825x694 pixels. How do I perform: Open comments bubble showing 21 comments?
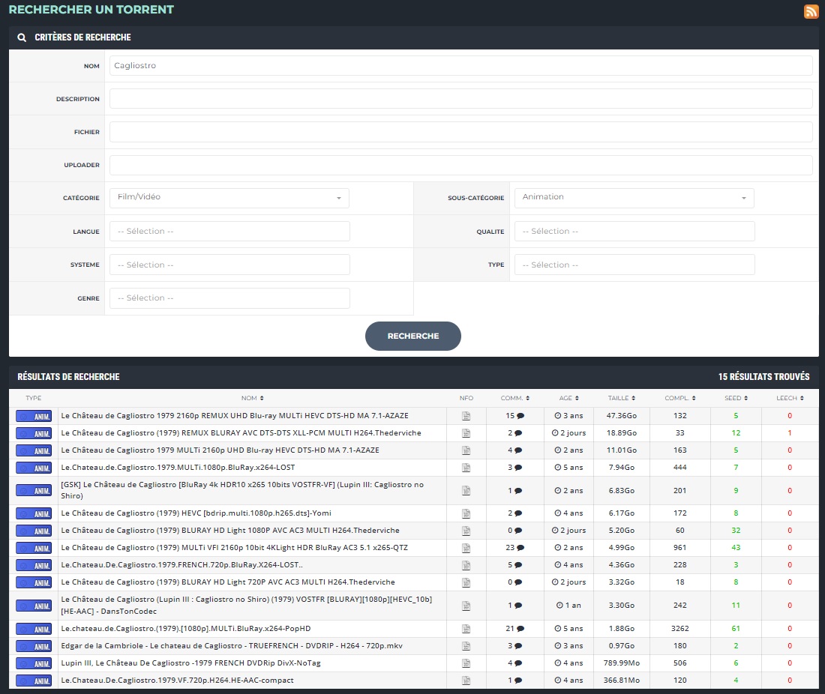(520, 629)
